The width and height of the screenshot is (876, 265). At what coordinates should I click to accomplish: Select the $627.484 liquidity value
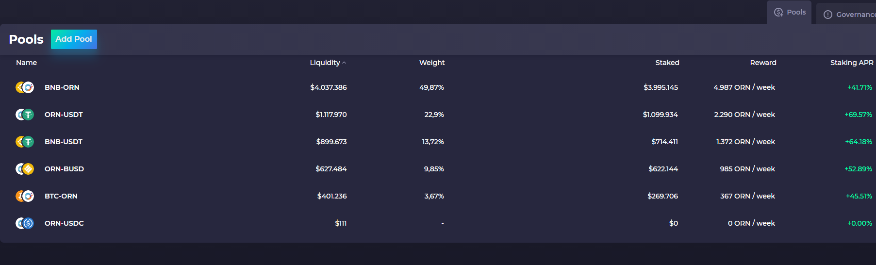tap(331, 169)
